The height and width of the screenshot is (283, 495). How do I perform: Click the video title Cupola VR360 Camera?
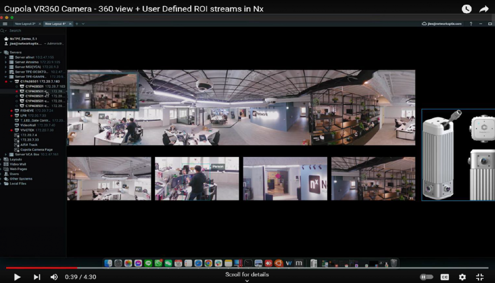(134, 9)
